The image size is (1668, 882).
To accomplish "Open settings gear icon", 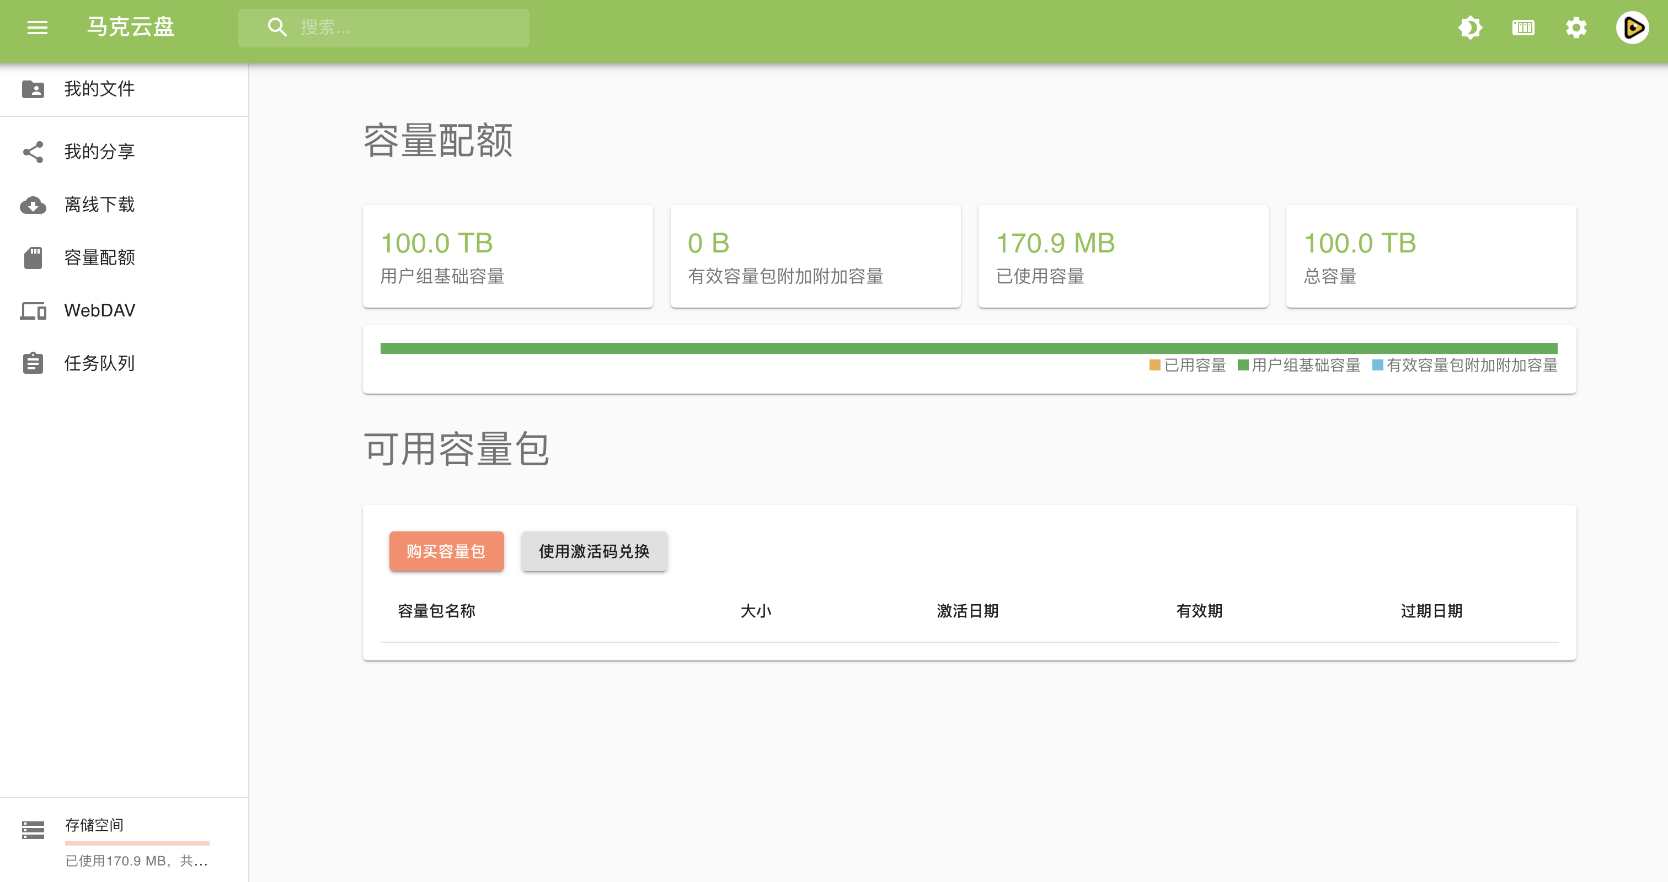I will (1576, 27).
